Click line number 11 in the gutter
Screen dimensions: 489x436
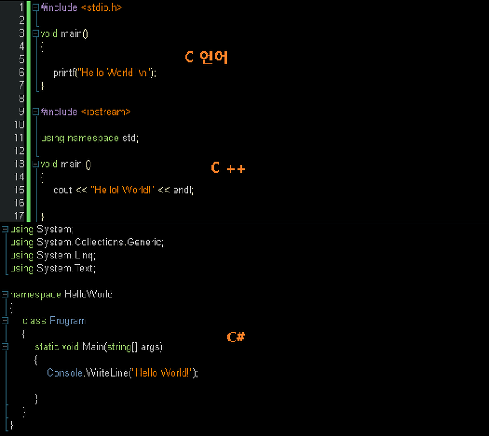pos(19,138)
